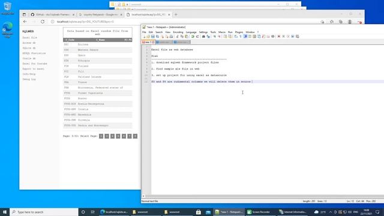Open the Plugins menu in Notepad++
Viewport: 384px width, 216px height.
tap(239, 32)
